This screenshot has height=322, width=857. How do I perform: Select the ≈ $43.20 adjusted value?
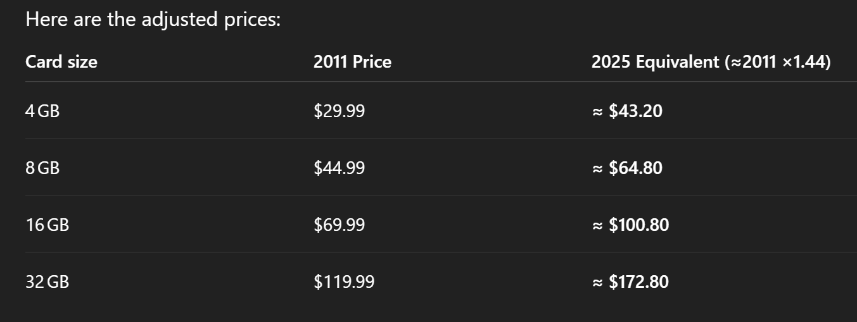627,111
